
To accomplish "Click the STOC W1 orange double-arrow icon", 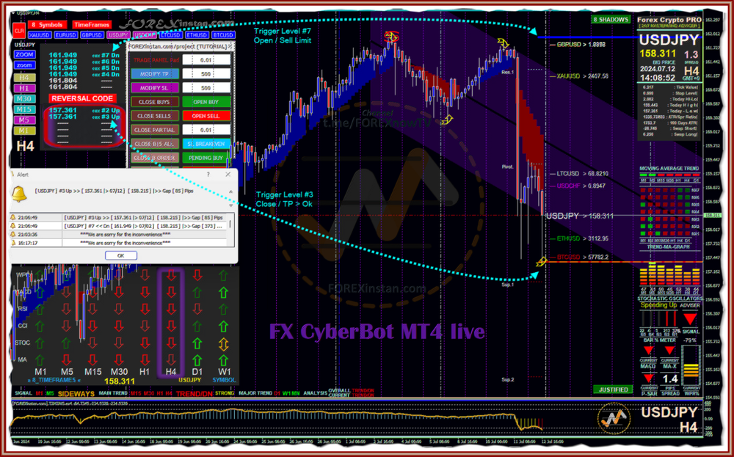I will 223,344.
